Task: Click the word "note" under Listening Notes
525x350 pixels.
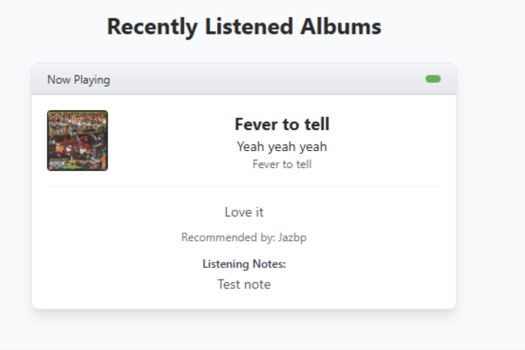Action: [x=257, y=284]
